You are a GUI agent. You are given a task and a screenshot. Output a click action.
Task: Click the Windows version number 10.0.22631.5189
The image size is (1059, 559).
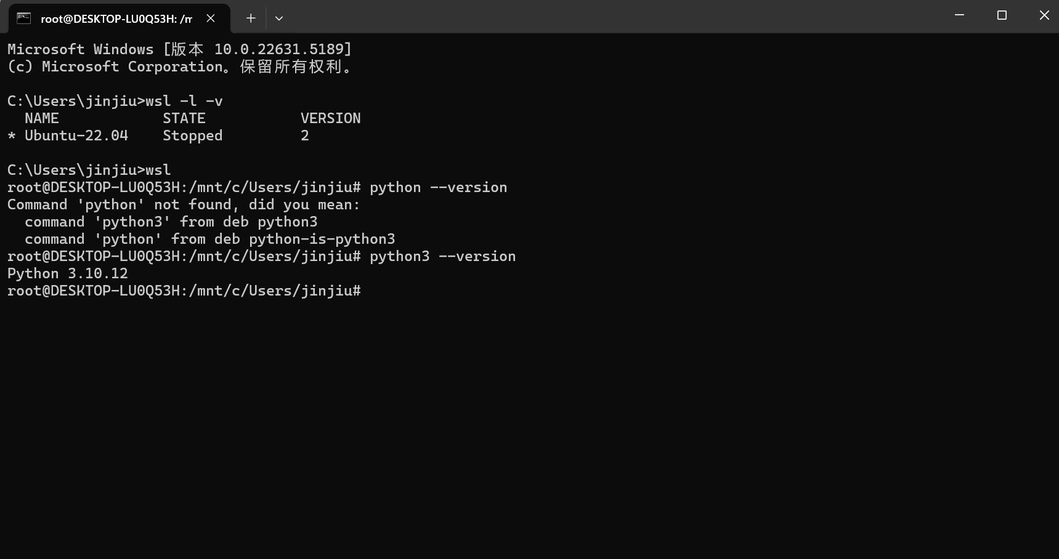click(278, 49)
